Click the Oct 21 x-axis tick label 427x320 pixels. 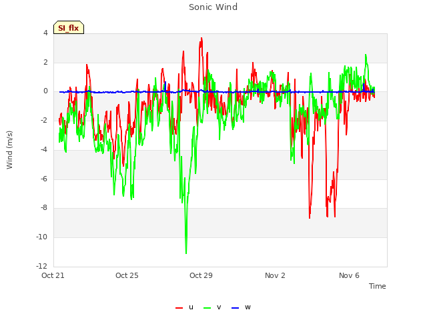pos(53,275)
